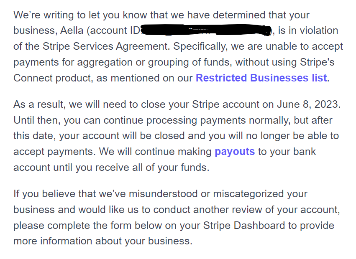This screenshot has width=356, height=259.
Task: Click the phrase Stripe Services Agreement
Action: click(105, 46)
